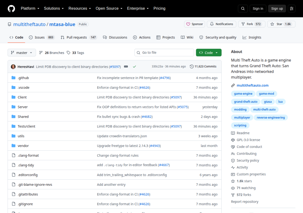Viewport: 303px width, 213px height.
Task: Open the vendor folder icon
Action: pyautogui.click(x=14, y=146)
